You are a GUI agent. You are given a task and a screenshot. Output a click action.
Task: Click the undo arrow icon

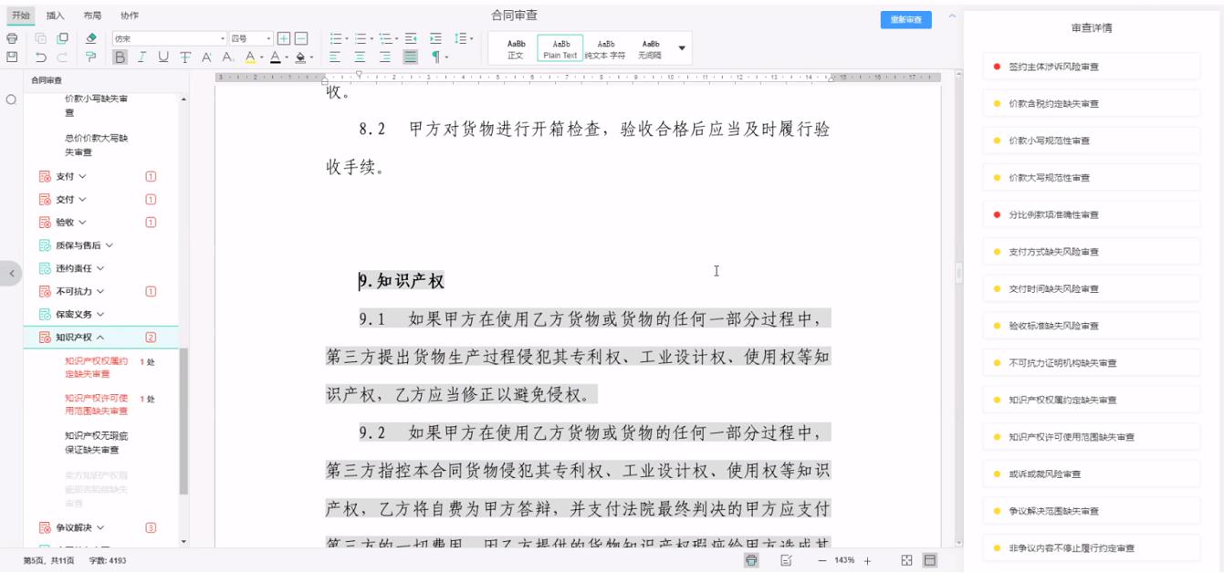[41, 57]
